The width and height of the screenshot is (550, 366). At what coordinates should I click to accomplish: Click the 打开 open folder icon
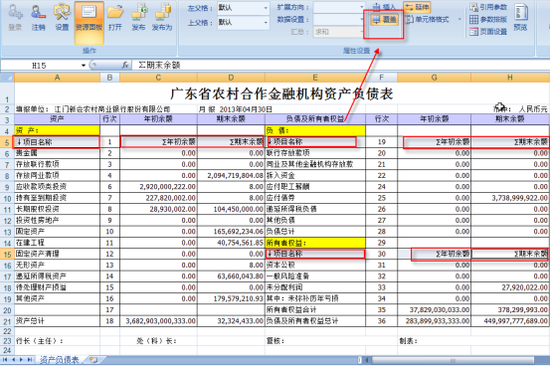click(115, 18)
